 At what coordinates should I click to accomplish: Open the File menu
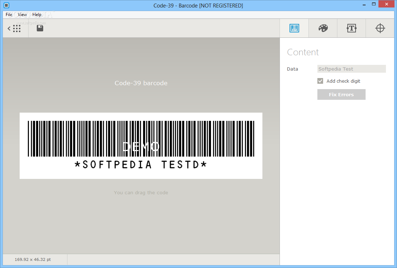(x=9, y=15)
